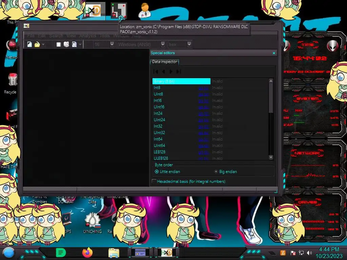Viewport: 347px width, 260px height.
Task: Click the HxD window title bar icon
Action: 26,26
